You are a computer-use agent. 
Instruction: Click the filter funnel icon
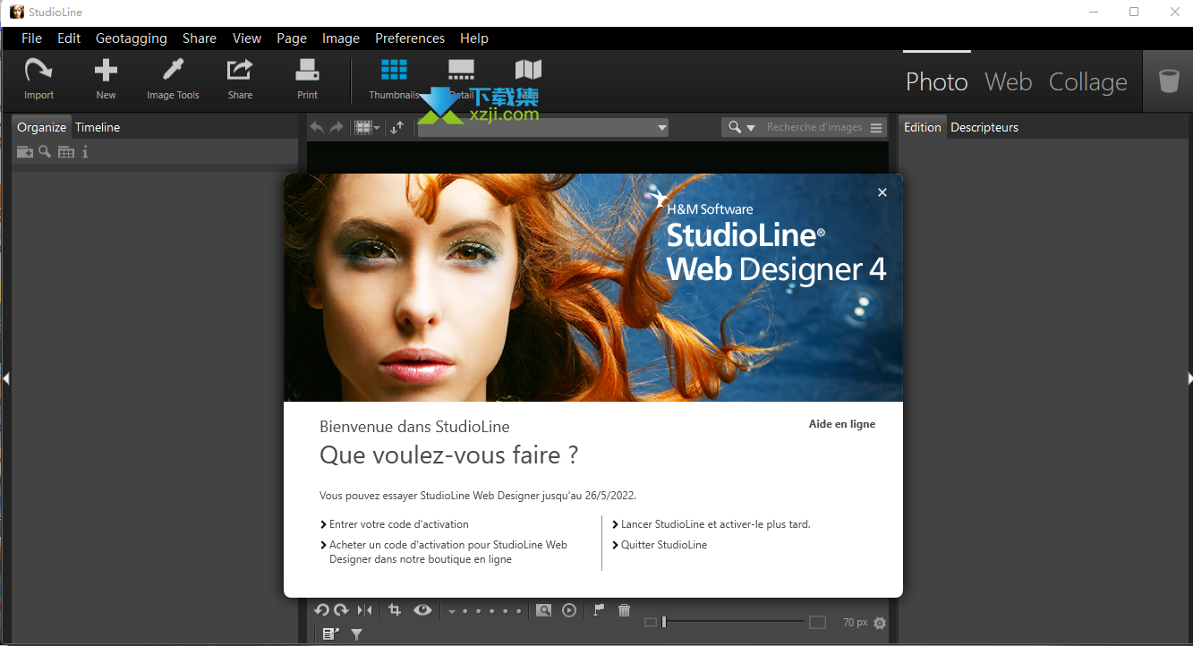tap(356, 634)
